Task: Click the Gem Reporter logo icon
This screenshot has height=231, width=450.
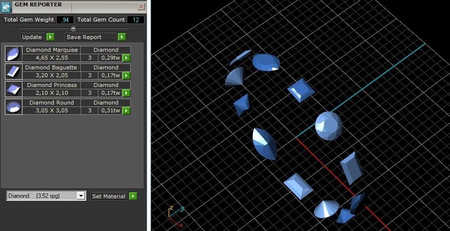Action: 6,6
